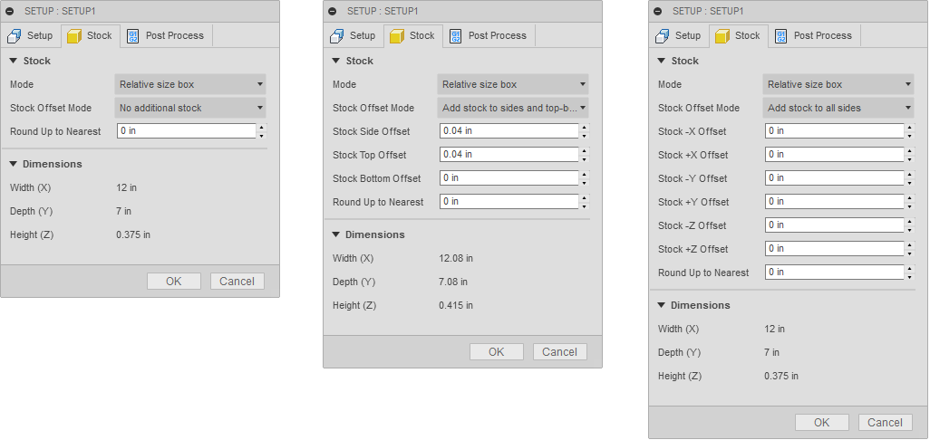Click Round Up to Nearest field in left dialog

pos(186,131)
